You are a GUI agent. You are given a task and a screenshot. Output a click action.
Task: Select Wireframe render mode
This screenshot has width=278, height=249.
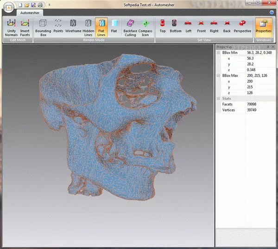73,27
